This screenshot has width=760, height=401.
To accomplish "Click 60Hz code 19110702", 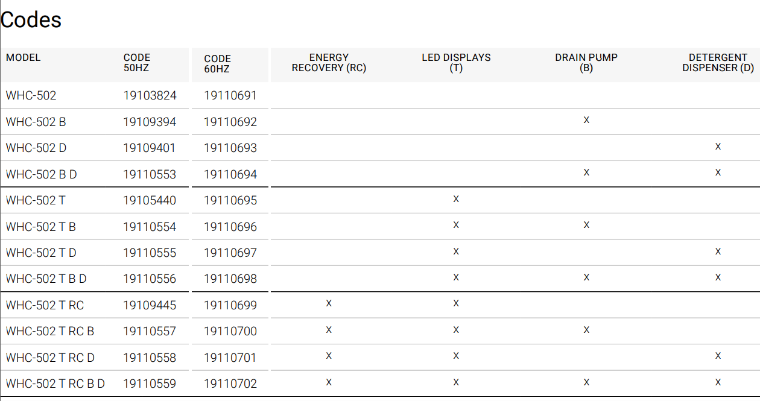I will pos(230,384).
